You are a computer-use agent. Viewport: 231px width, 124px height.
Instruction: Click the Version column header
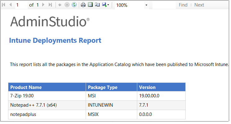147,87
